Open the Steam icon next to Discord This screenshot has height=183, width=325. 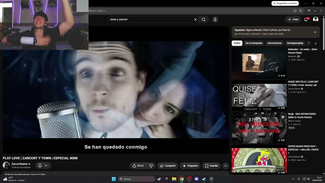pos(204,179)
